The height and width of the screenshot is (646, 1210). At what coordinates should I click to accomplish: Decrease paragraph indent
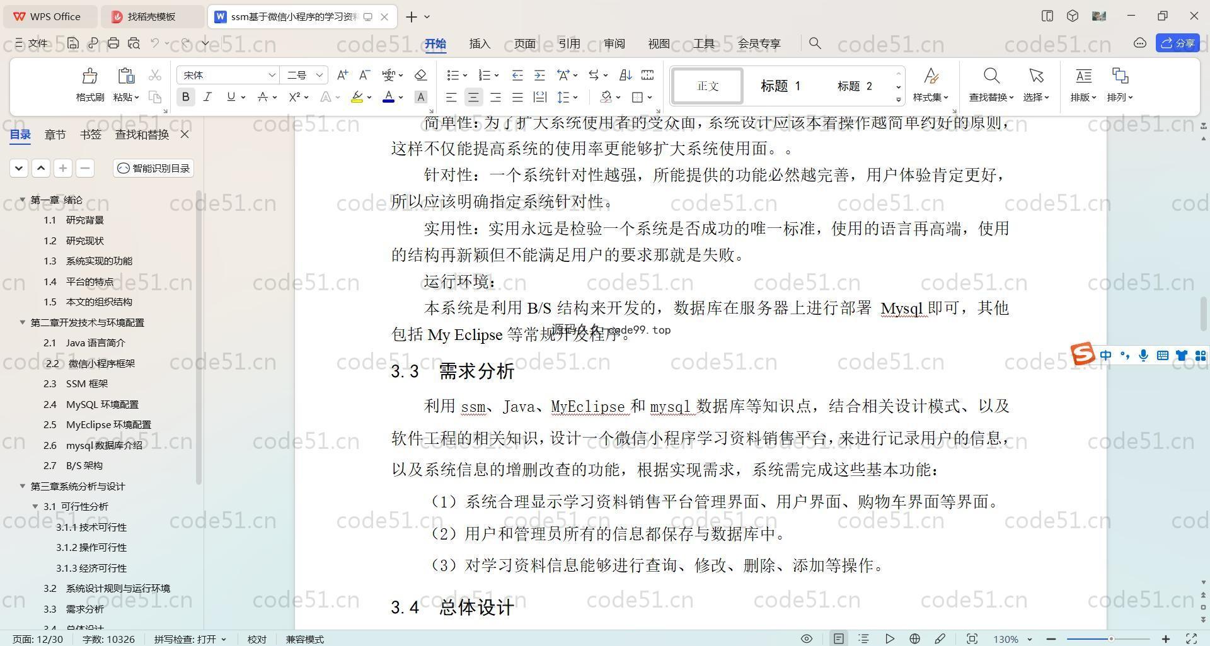(517, 75)
